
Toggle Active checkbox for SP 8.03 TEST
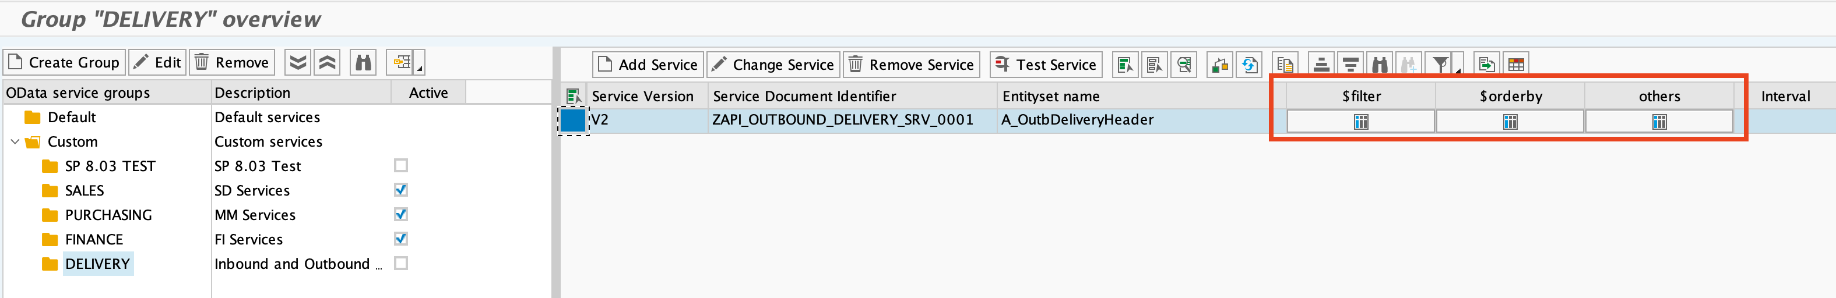pyautogui.click(x=400, y=166)
